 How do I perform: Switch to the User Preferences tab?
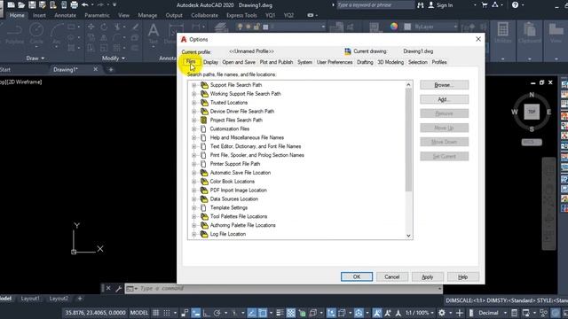coord(335,62)
